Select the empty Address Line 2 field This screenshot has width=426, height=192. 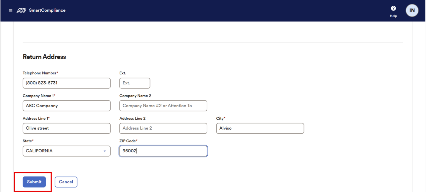pos(163,128)
